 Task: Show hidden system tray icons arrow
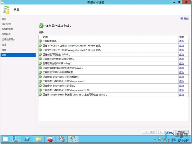(x=155, y=139)
